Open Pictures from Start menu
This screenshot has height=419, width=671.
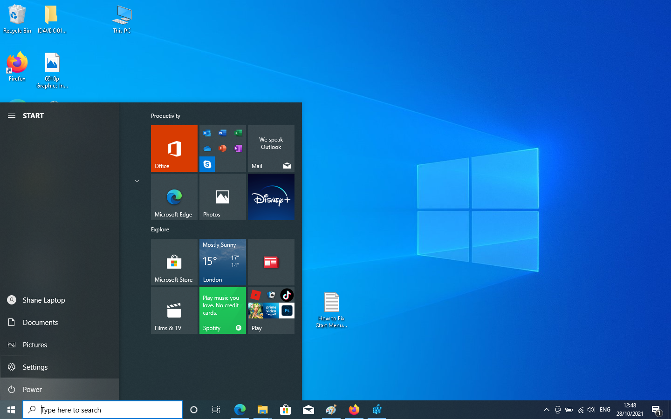click(x=60, y=345)
